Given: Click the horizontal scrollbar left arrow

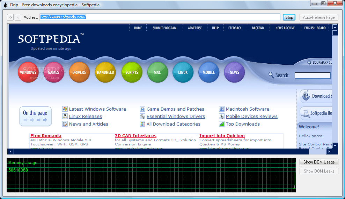Looking at the screenshot, I should point(10,151).
